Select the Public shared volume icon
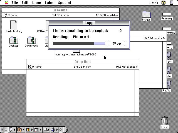The image size is (178, 133). tap(169, 85)
